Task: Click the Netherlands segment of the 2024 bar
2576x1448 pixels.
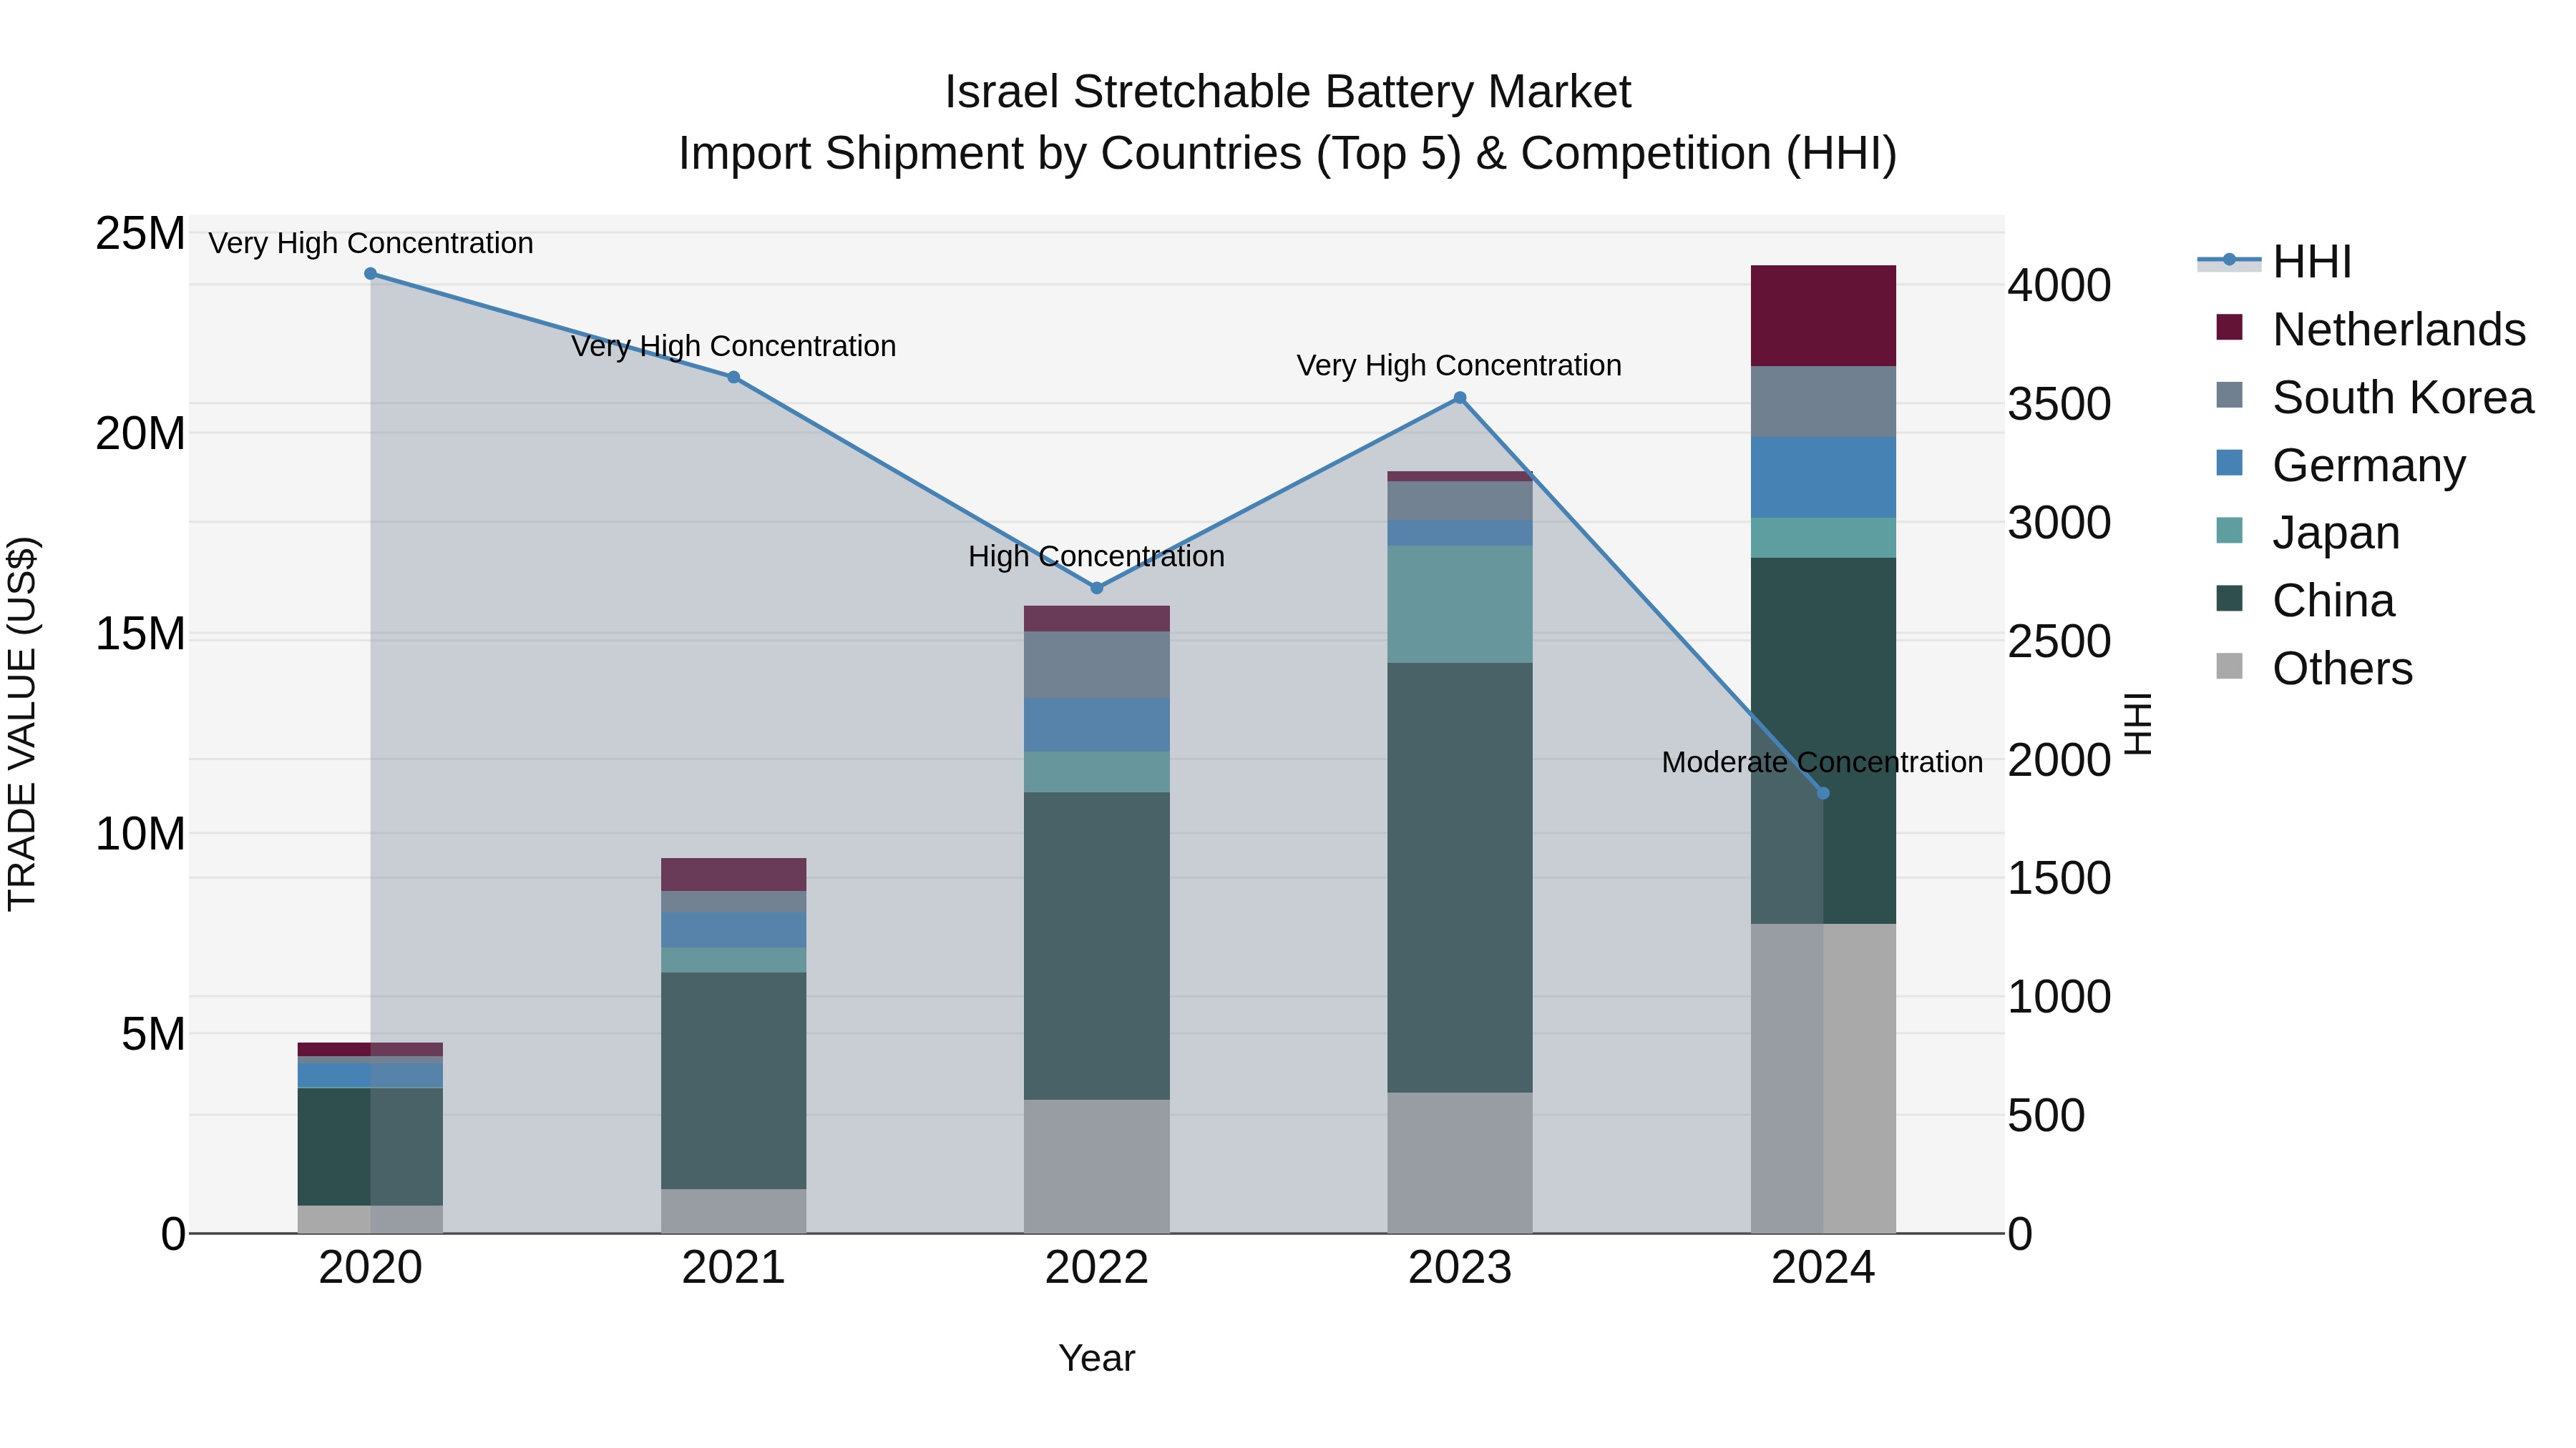Action: point(1823,316)
